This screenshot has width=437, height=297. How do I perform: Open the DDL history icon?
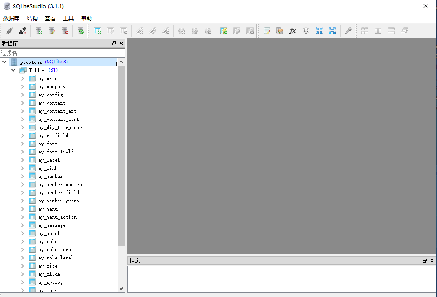[280, 31]
